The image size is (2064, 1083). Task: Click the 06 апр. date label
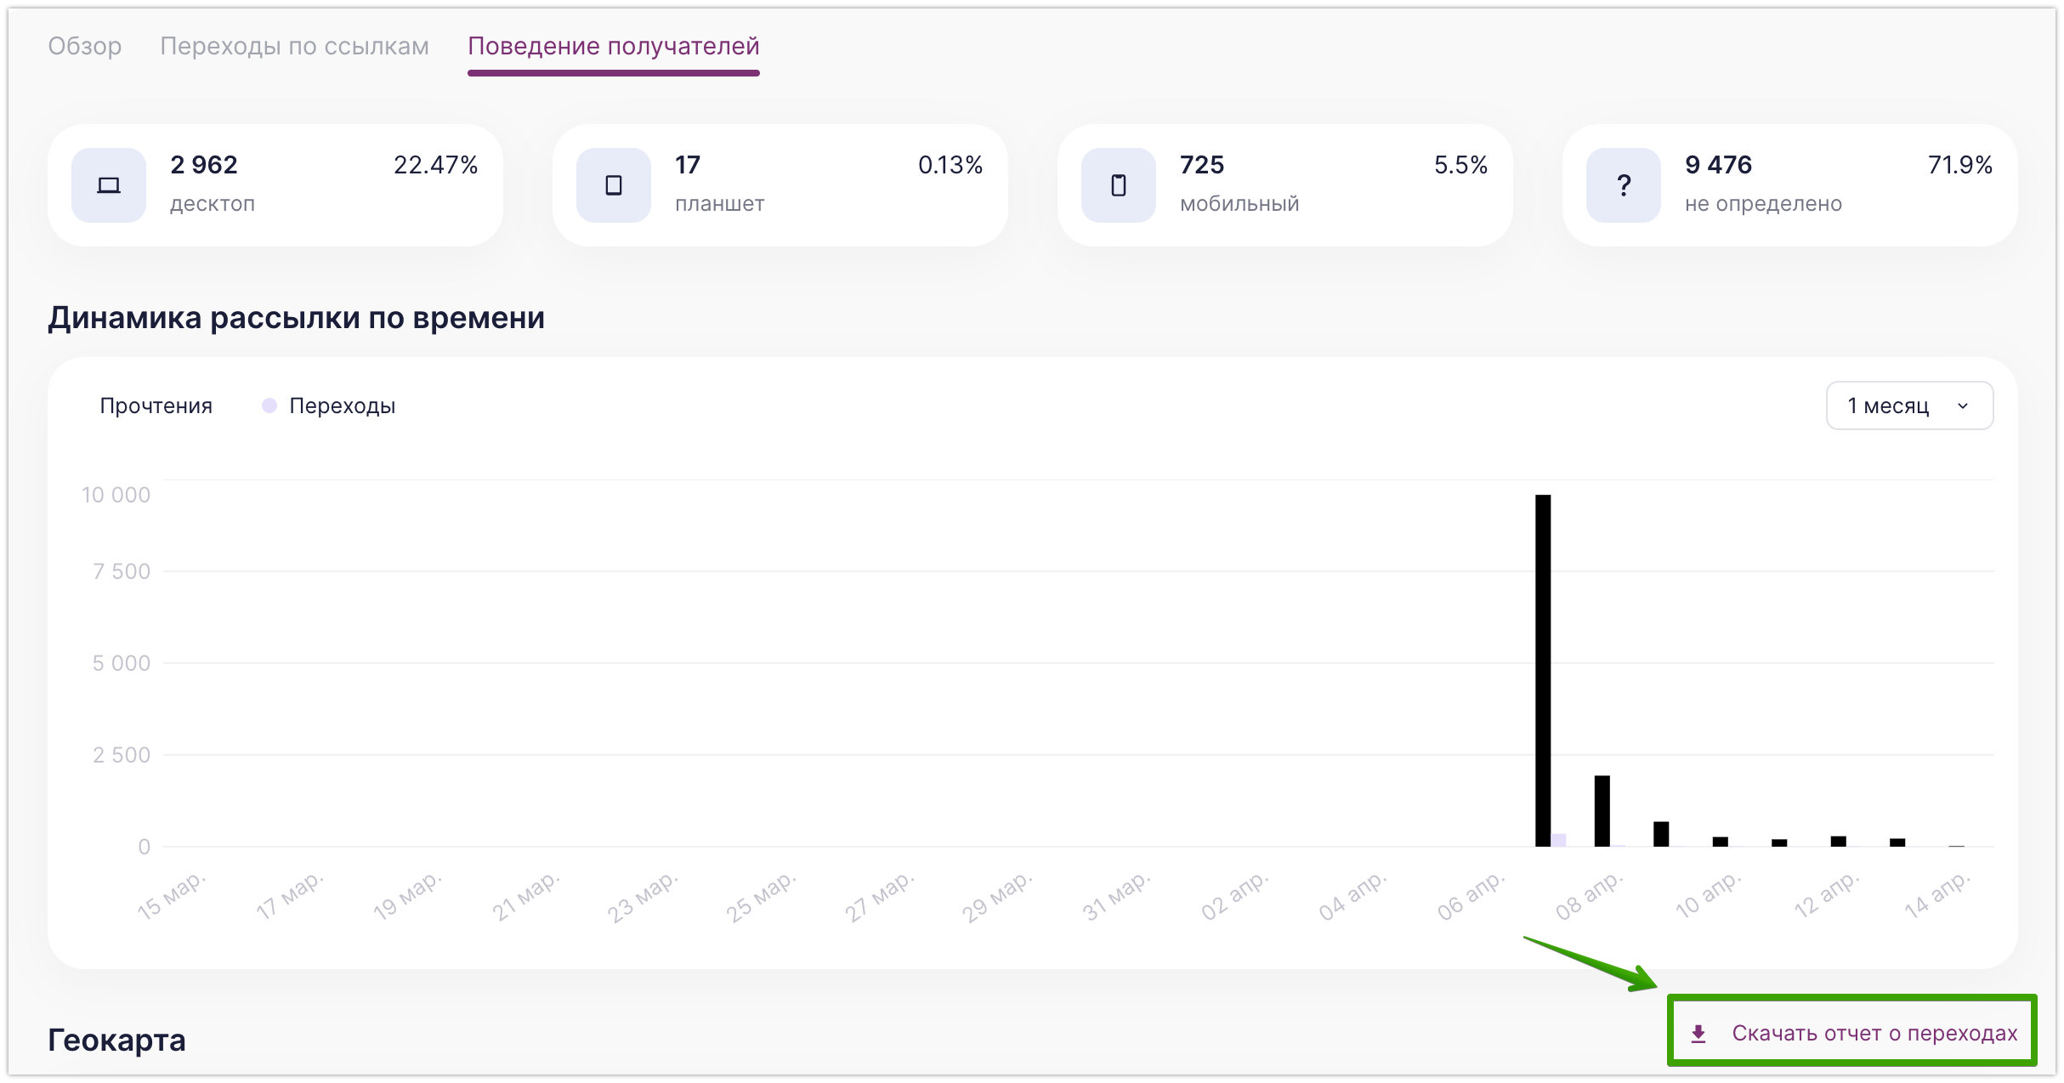tap(1471, 896)
